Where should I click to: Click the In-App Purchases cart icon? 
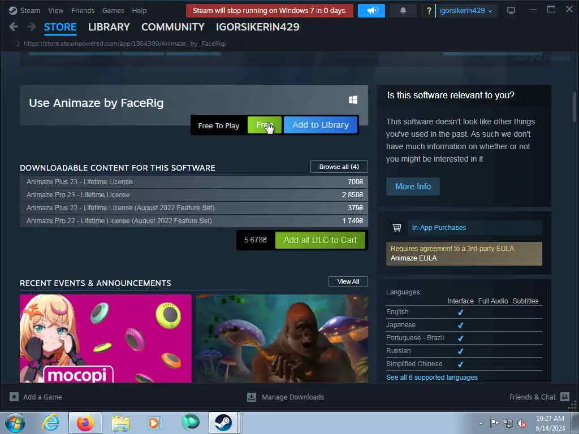pyautogui.click(x=396, y=228)
